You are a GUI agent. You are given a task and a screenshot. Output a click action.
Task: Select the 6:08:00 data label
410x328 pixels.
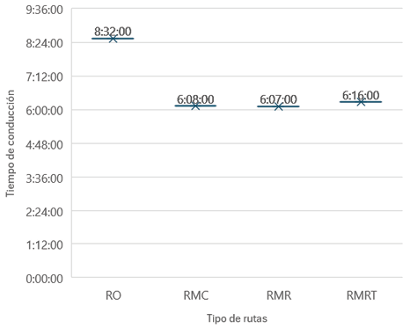coord(195,99)
